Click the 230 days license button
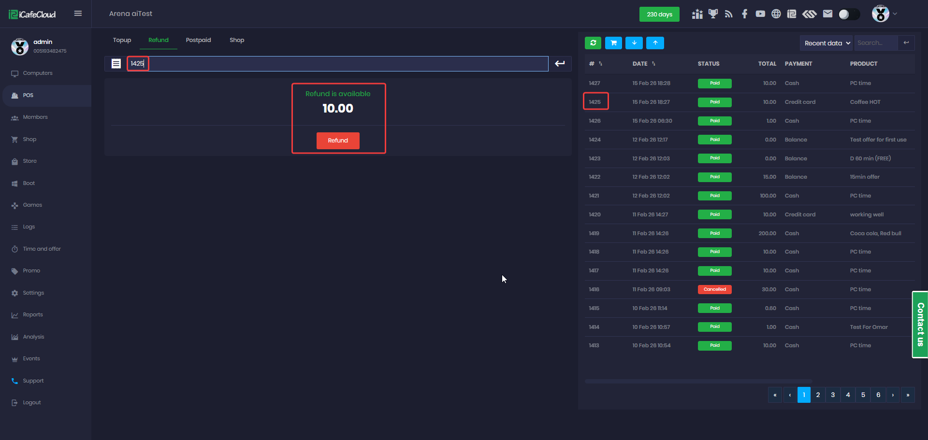Screen dimensions: 928x440 point(659,14)
